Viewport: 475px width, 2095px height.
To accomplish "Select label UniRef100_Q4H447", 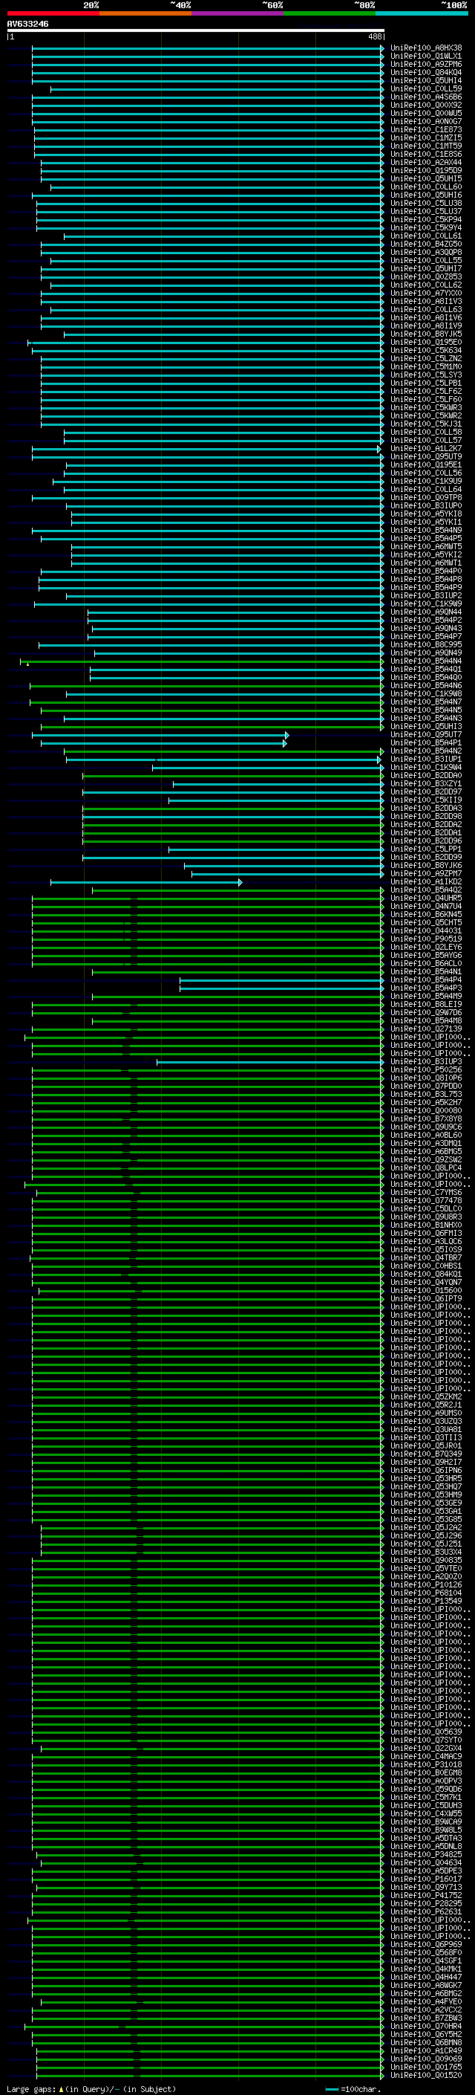I will pyautogui.click(x=426, y=1977).
